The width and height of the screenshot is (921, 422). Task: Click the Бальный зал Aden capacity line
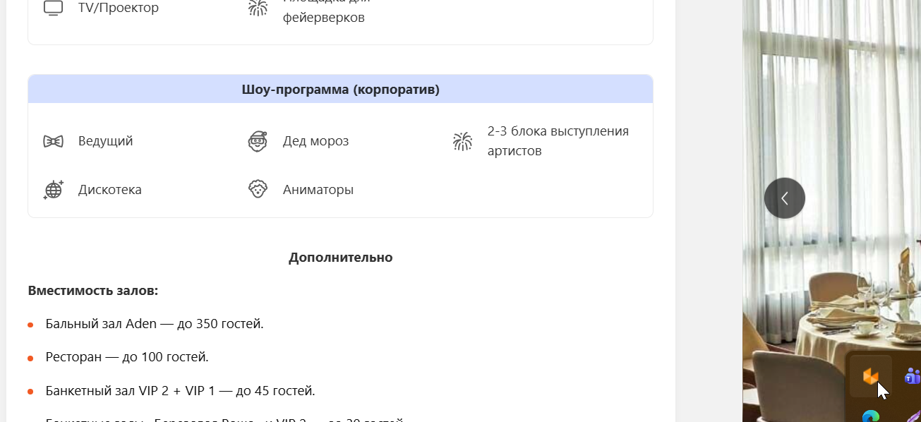(154, 324)
